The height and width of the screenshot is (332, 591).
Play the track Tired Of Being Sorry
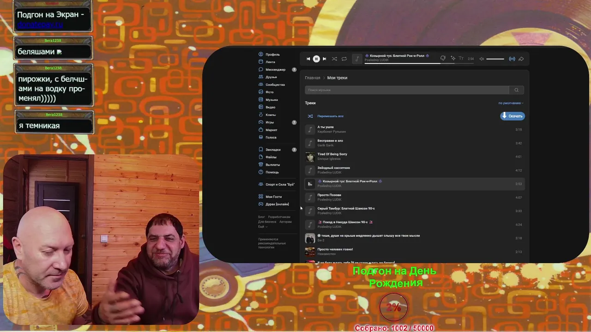414,157
